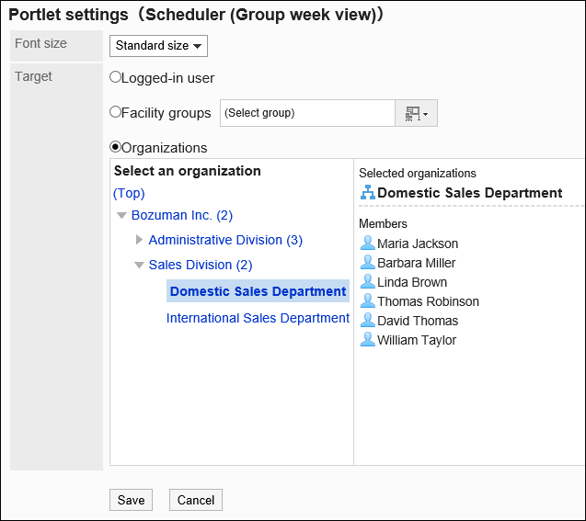Click the (Top) organization link

point(129,193)
